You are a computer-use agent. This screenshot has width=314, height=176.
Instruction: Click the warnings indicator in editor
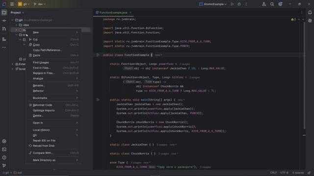[293, 20]
